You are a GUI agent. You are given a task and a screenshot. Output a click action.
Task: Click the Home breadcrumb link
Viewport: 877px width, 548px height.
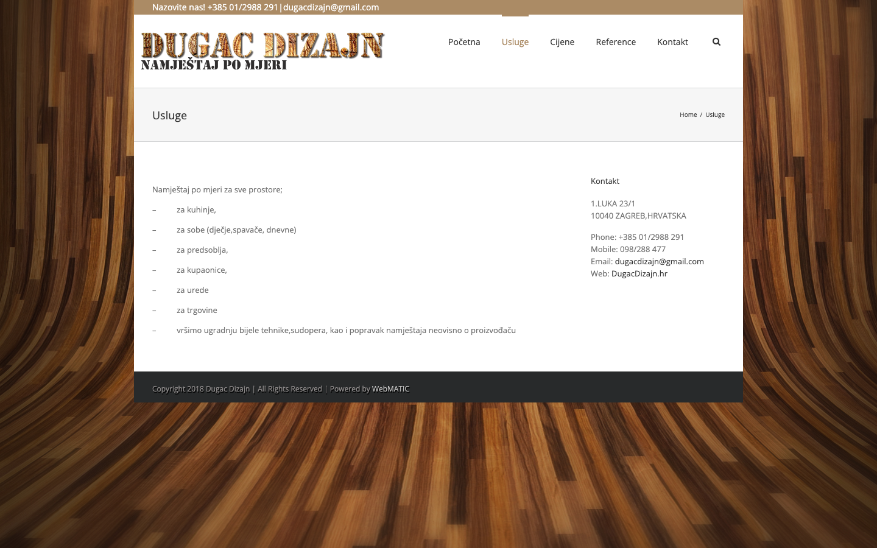click(688, 114)
